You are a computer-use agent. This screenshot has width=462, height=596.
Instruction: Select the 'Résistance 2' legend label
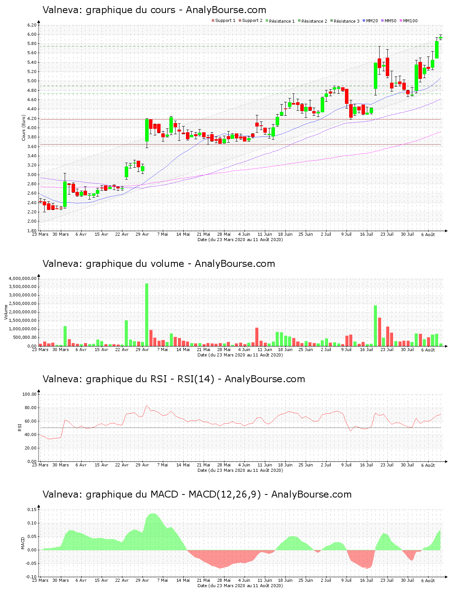pyautogui.click(x=314, y=21)
